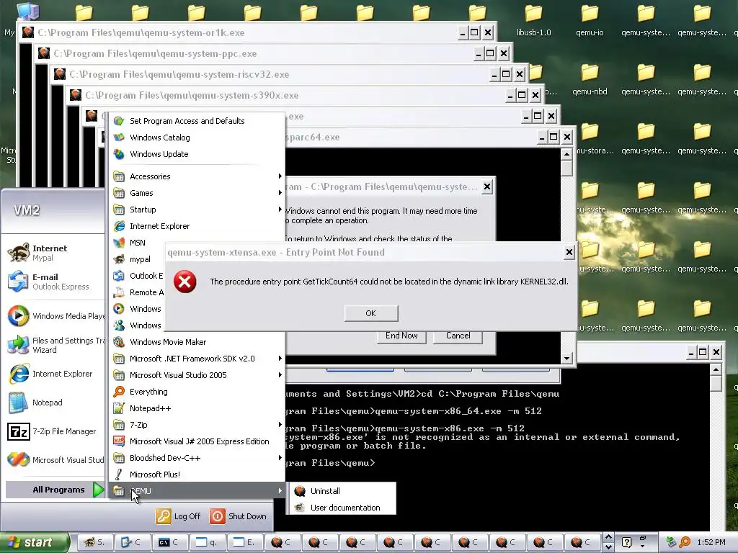This screenshot has width=738, height=553.
Task: Open QEMU User documentation
Action: pos(342,508)
